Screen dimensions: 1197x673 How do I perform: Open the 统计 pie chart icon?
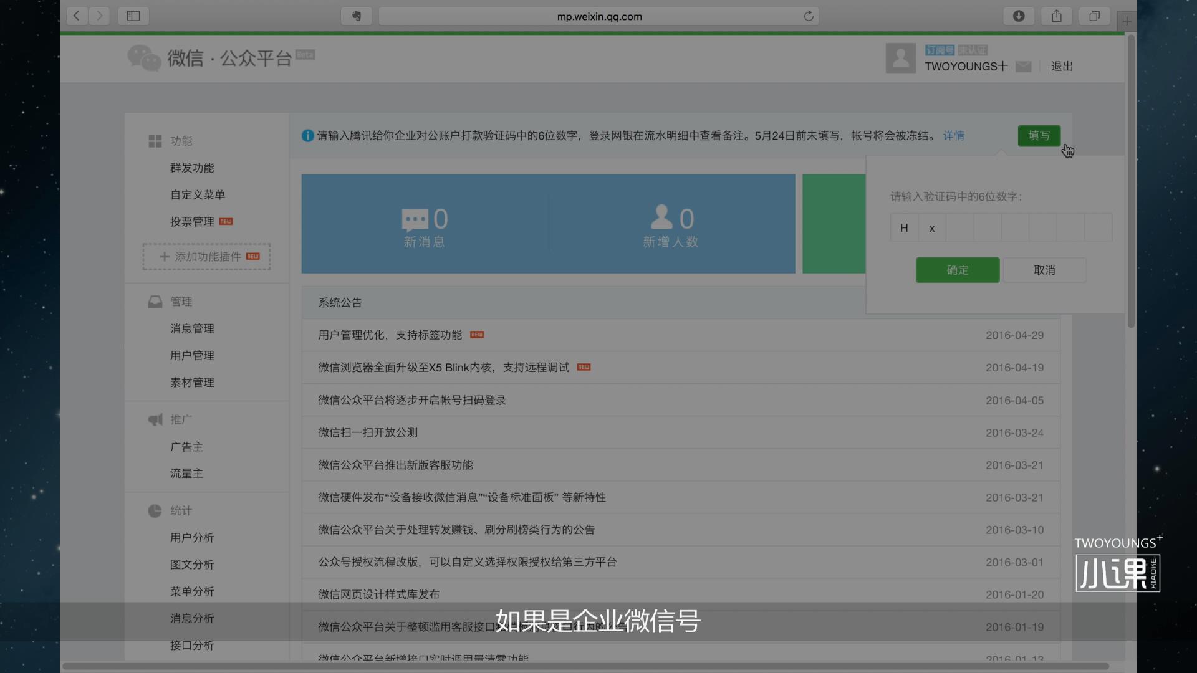pyautogui.click(x=155, y=510)
